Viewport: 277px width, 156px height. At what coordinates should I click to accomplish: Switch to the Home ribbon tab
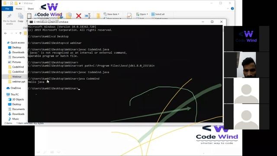tap(19, 9)
